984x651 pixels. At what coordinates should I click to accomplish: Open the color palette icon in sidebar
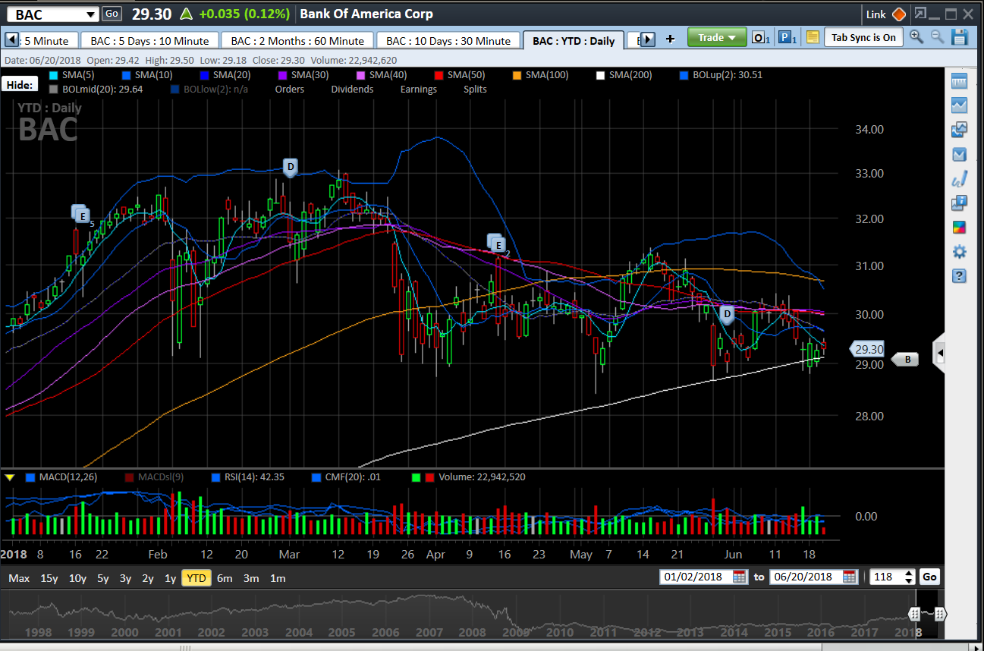(959, 227)
